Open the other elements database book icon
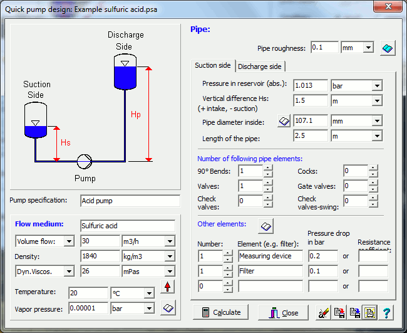Image resolution: width=407 pixels, height=333 pixels. (x=265, y=226)
